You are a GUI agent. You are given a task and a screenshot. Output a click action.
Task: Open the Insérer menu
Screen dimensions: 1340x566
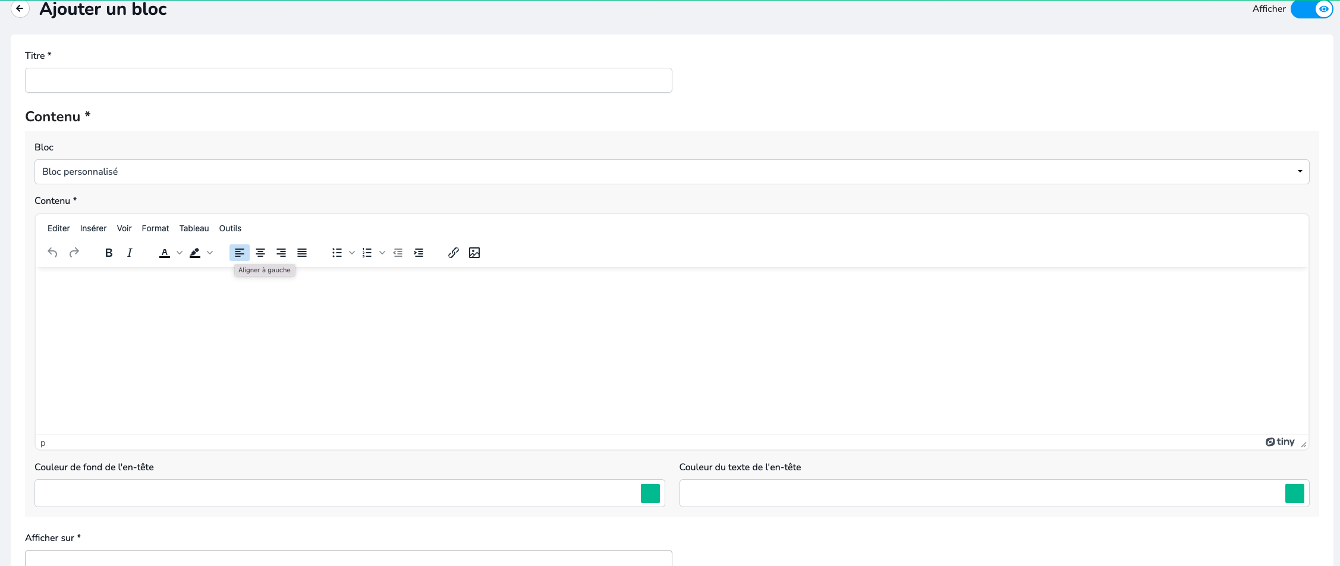click(x=93, y=228)
